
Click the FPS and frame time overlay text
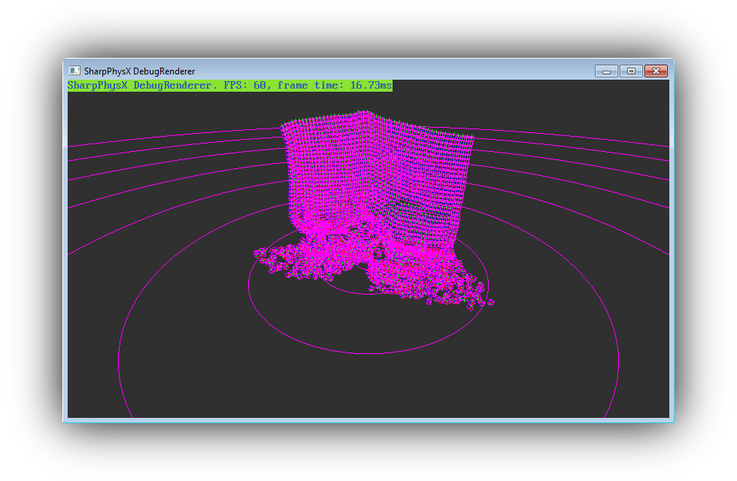tap(230, 86)
